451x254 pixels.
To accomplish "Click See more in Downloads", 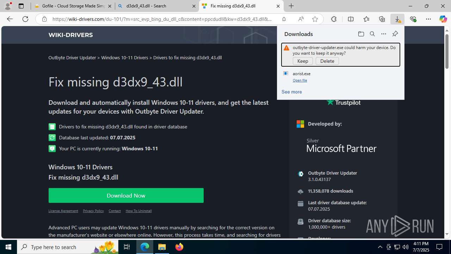I will (291, 92).
